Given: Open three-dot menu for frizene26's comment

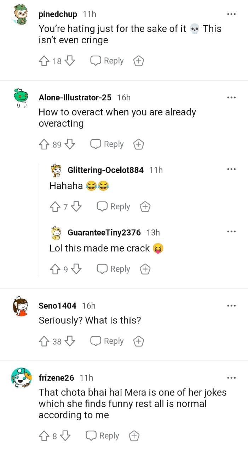Looking at the screenshot, I should pos(231,378).
